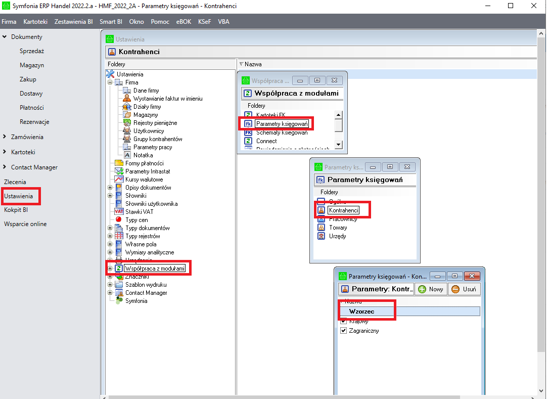This screenshot has height=399, width=548.
Task: Select the Kursy walutowe chart icon
Action: [x=119, y=180]
